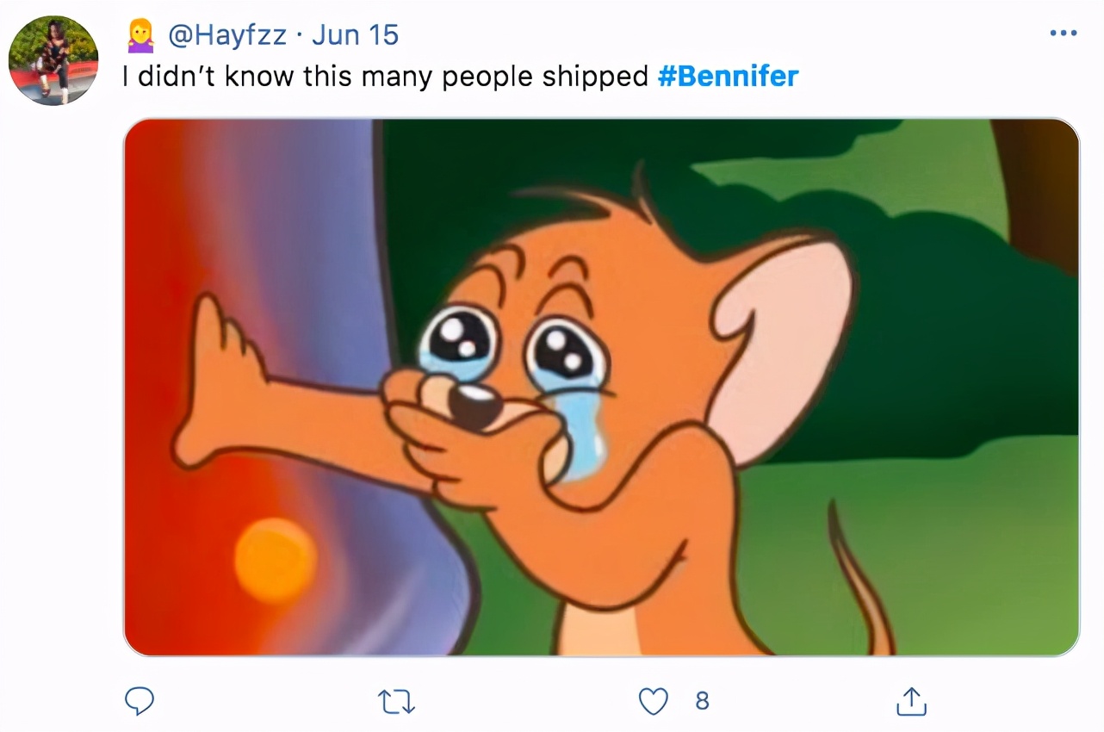Image resolution: width=1104 pixels, height=732 pixels.
Task: Open the three-dot more options menu
Action: point(1064,34)
